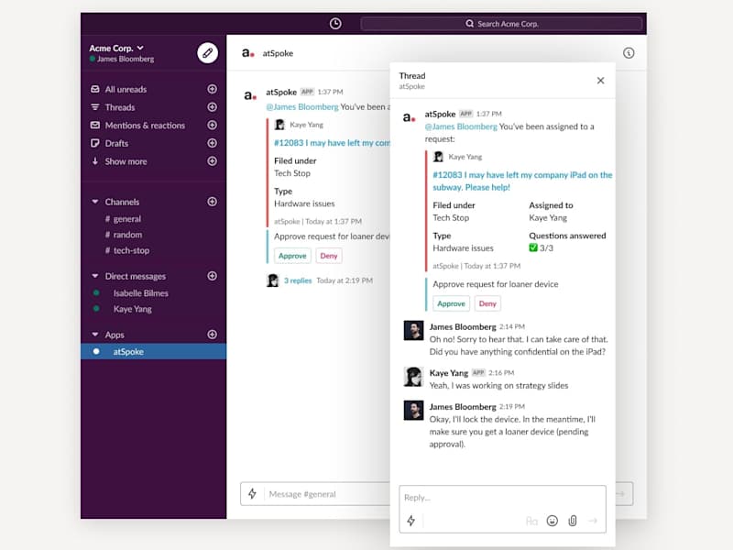Open the 3 replies thread link
Viewport: 733px width, 550px height.
point(298,280)
